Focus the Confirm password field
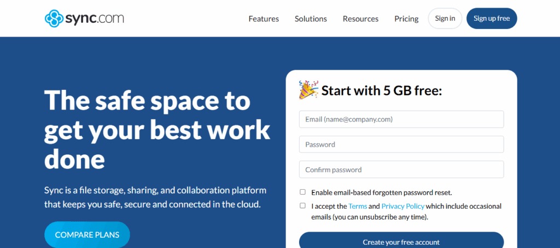 click(401, 170)
